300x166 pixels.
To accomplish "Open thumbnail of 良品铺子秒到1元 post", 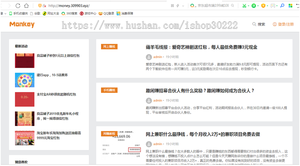I will coord(25,61).
